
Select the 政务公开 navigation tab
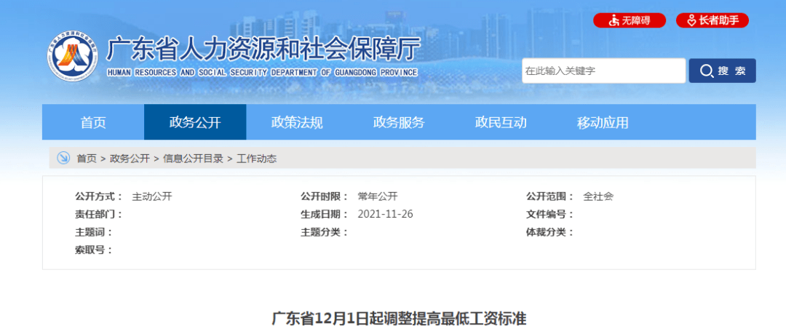[195, 122]
